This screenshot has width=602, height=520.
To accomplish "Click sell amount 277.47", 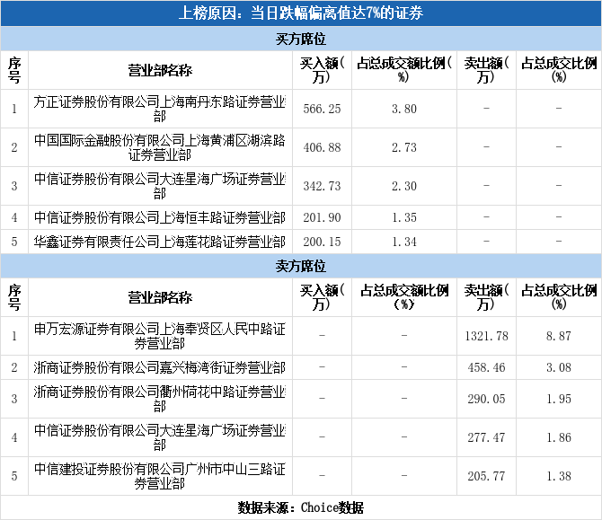I will (x=486, y=437).
